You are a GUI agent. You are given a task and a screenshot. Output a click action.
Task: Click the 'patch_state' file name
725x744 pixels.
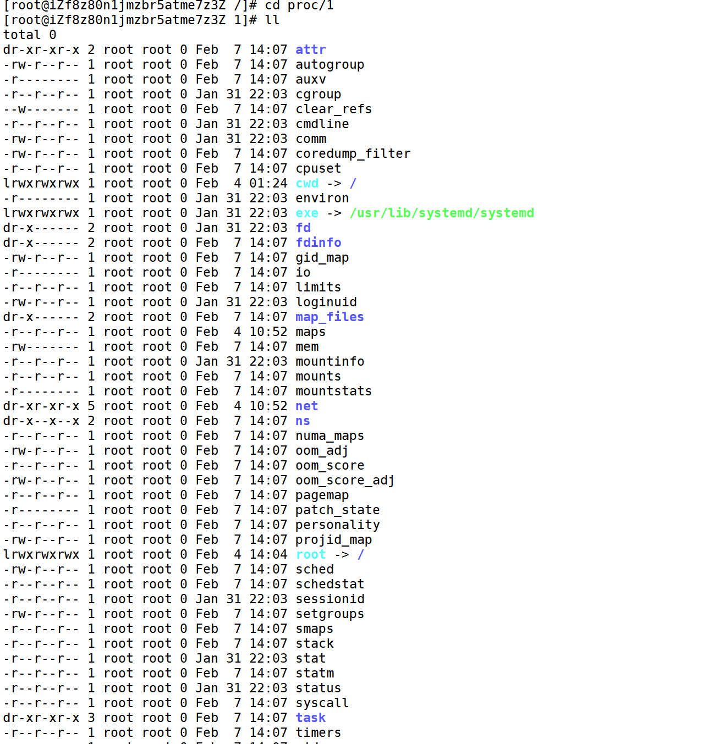[x=338, y=510]
